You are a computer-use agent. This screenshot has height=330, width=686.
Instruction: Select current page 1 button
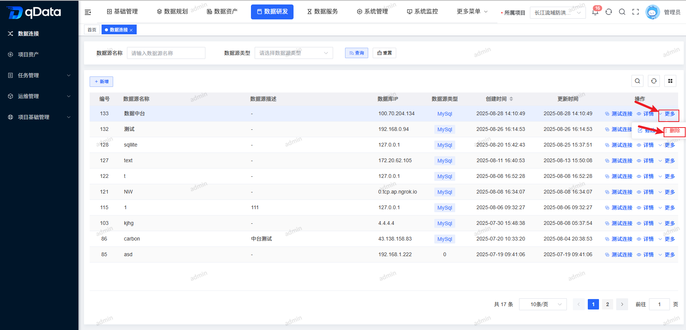pos(593,304)
